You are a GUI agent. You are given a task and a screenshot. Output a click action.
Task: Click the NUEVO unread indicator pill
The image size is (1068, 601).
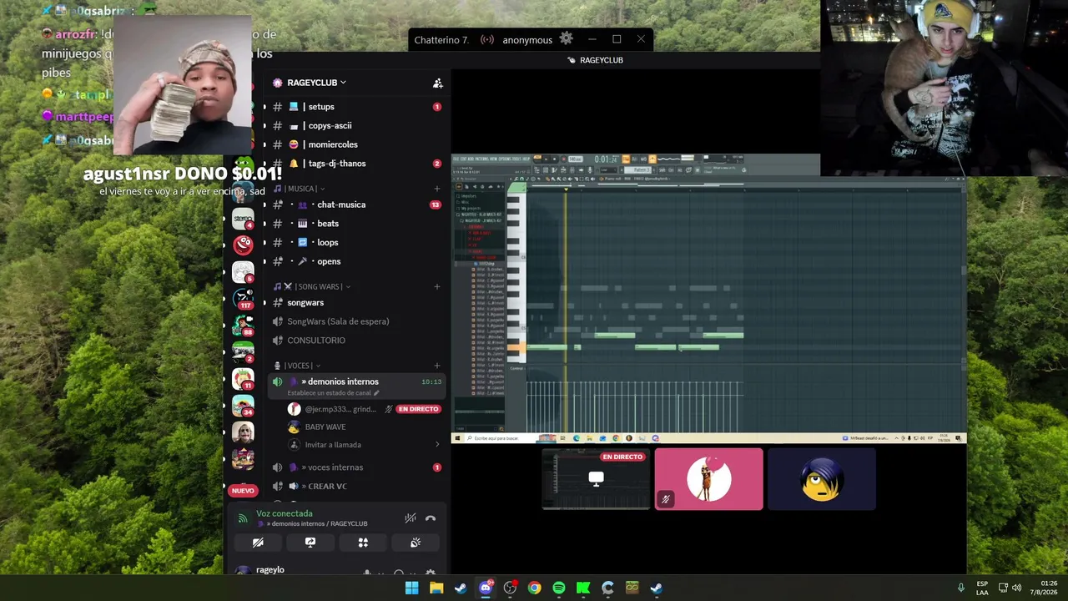tap(243, 491)
